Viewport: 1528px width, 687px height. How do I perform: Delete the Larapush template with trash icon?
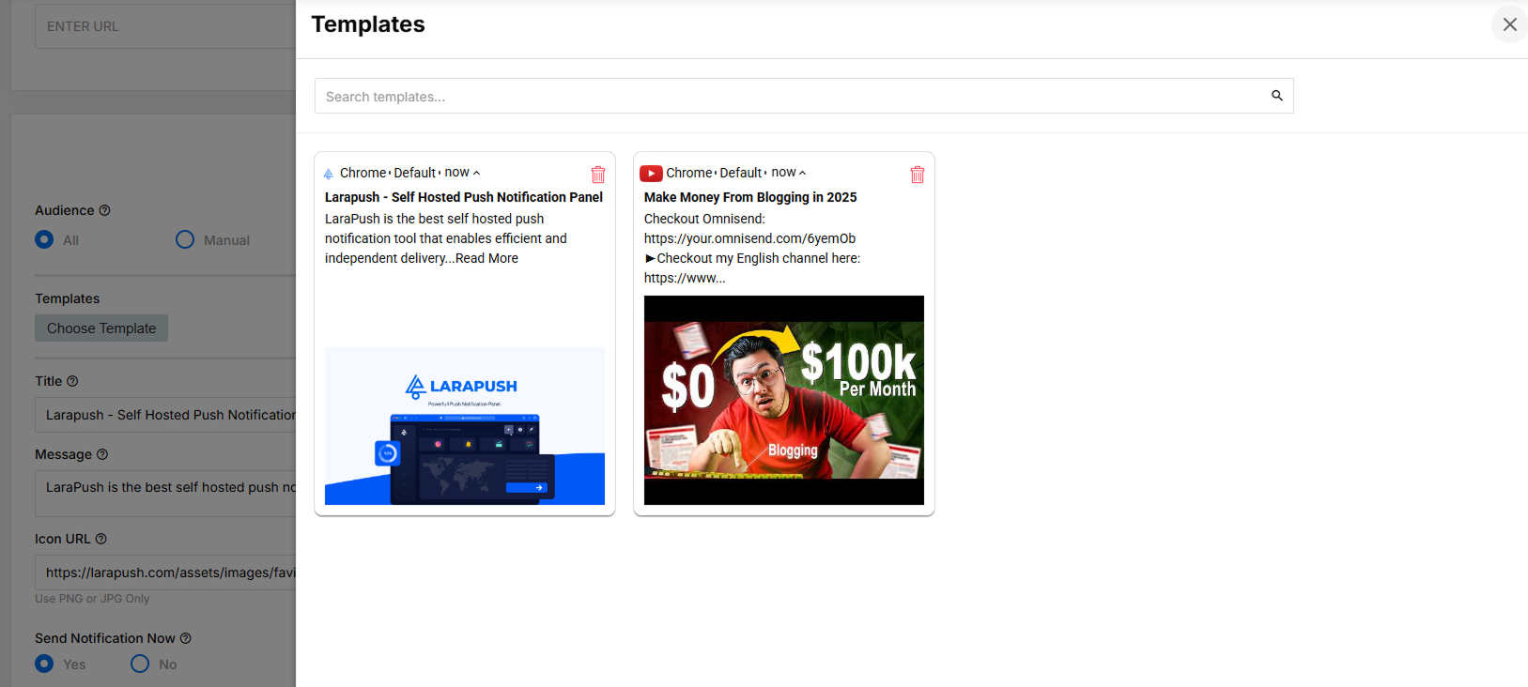598,175
